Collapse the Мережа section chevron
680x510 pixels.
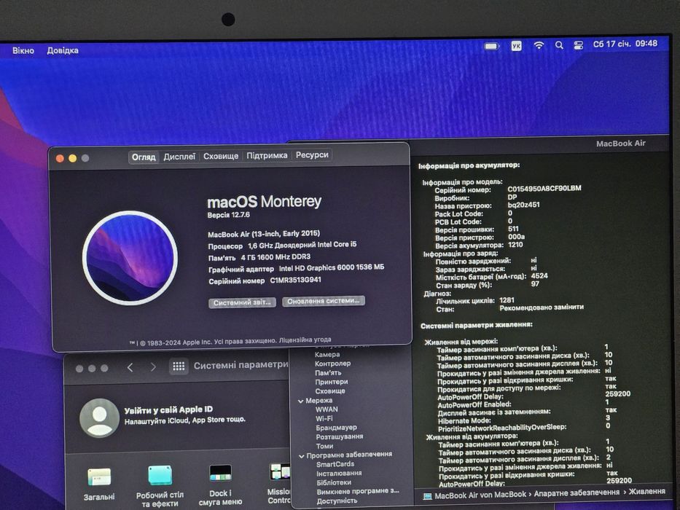click(300, 401)
